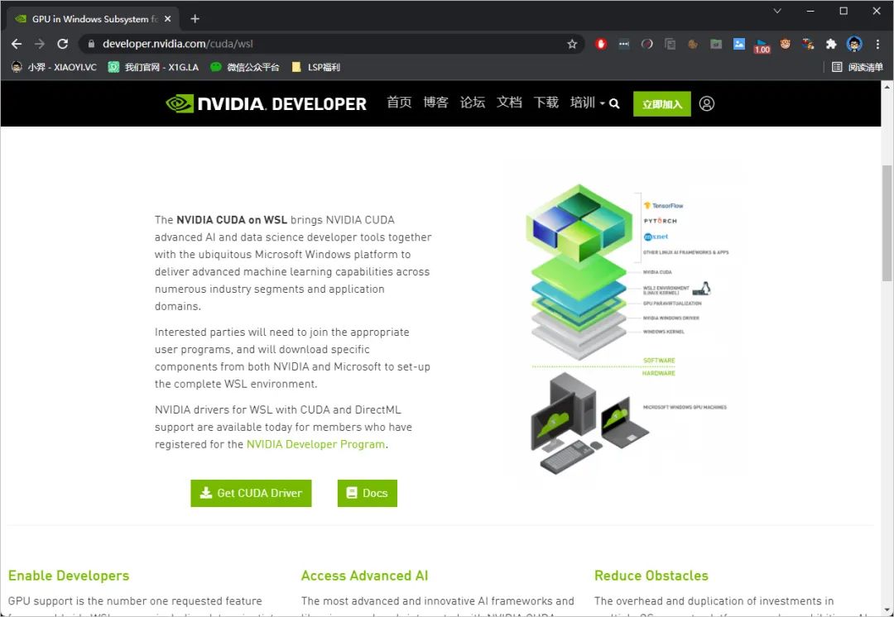The image size is (894, 617).
Task: Follow the NVIDIA Developer Program link
Action: pos(315,444)
